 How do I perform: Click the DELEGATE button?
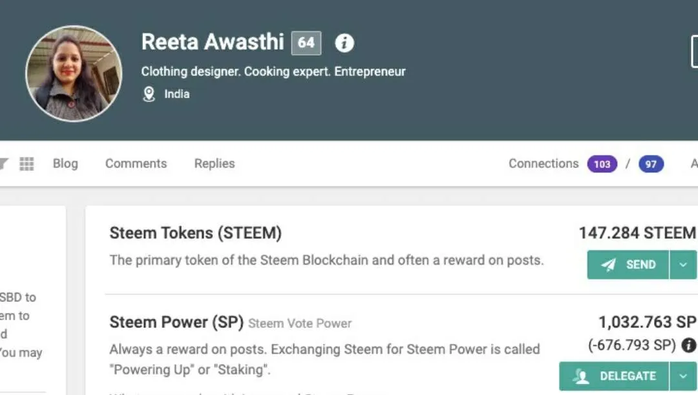614,376
